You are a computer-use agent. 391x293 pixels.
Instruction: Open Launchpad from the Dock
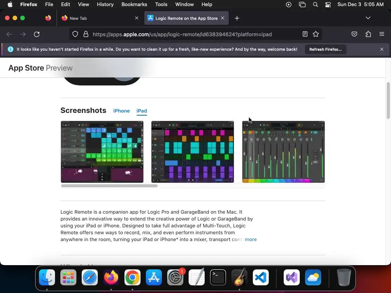click(68, 277)
